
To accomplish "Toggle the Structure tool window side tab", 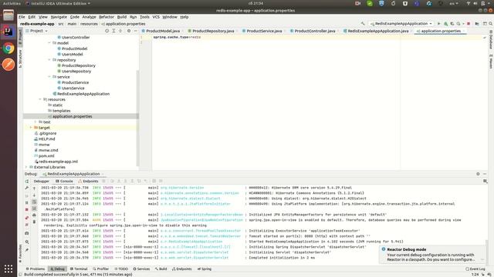I will coord(21,58).
